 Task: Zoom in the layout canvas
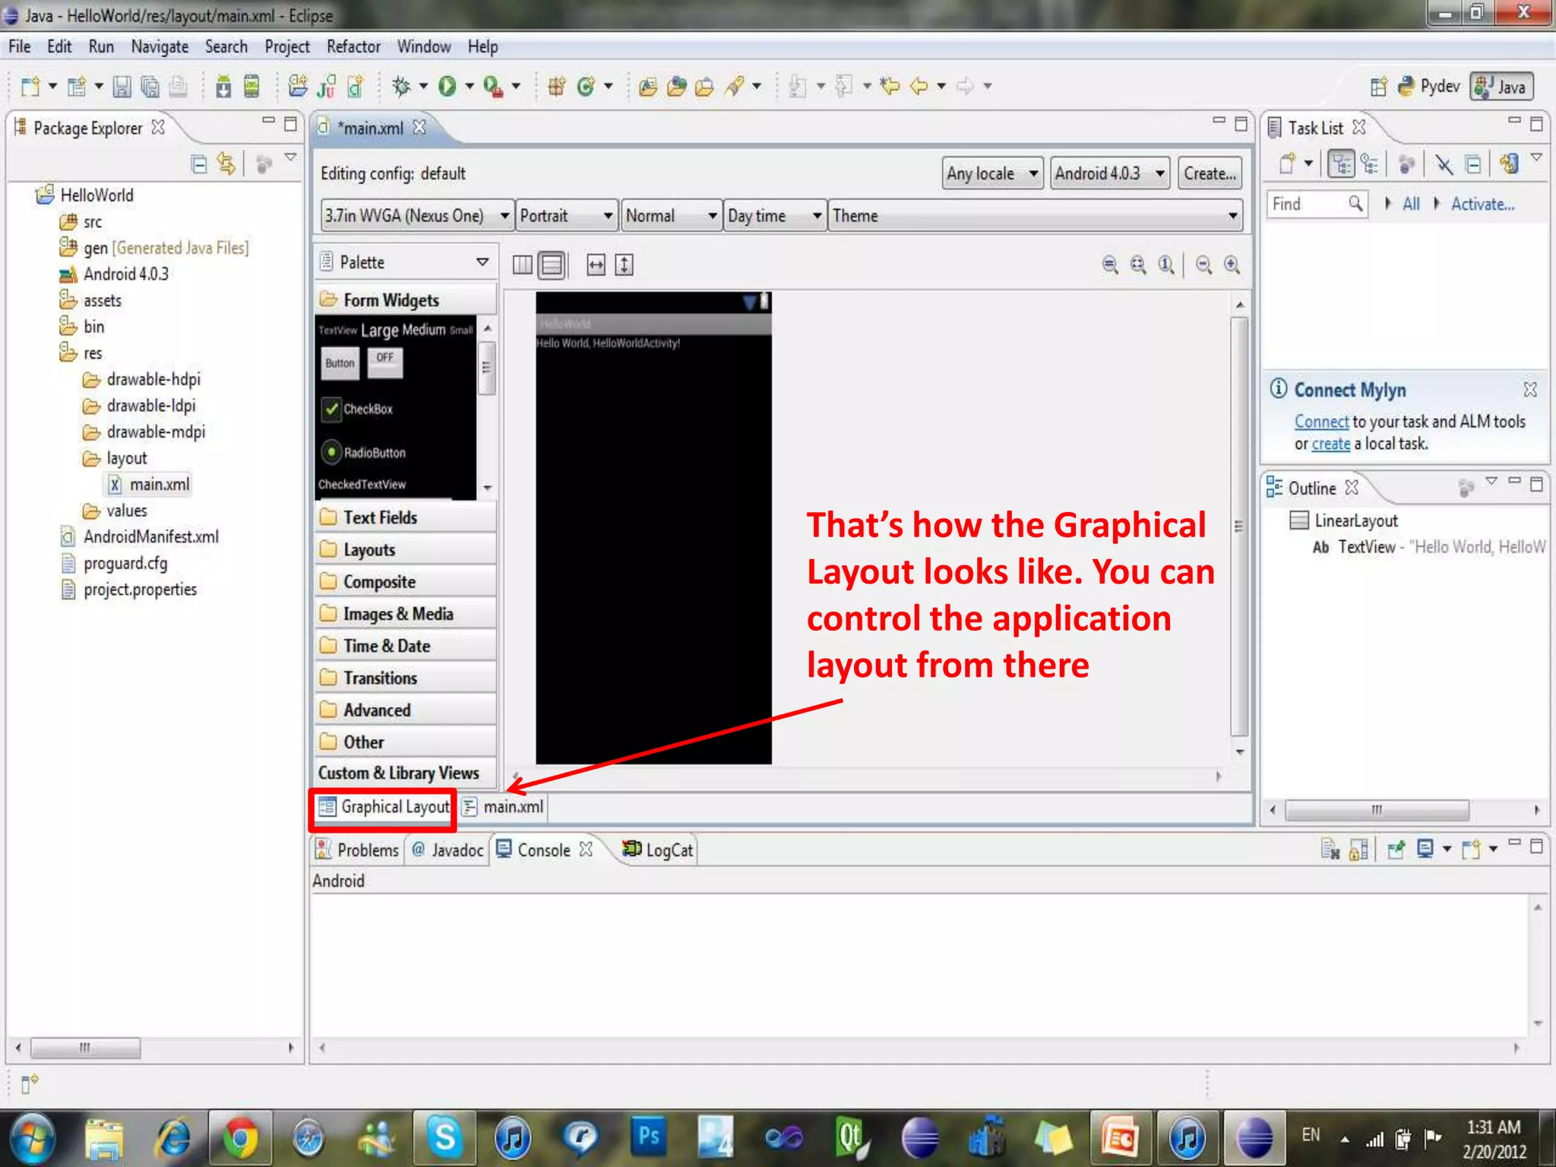pos(1232,264)
